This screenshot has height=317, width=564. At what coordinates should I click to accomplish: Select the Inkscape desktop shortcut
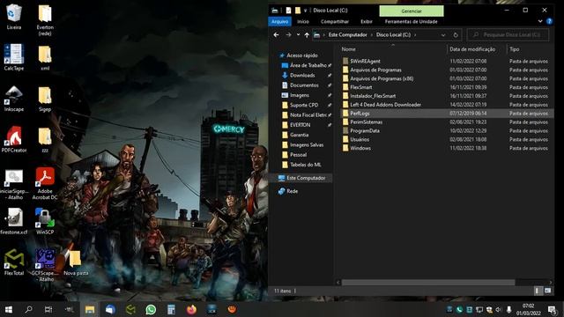(14, 98)
